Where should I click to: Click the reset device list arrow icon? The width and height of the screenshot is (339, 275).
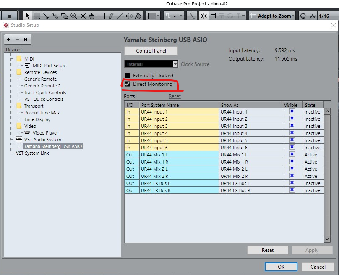(26, 40)
